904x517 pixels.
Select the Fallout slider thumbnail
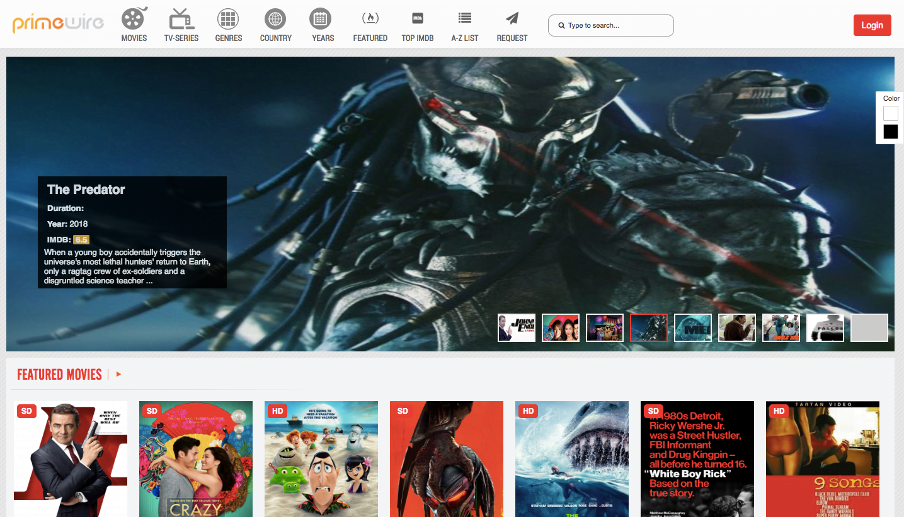click(825, 327)
